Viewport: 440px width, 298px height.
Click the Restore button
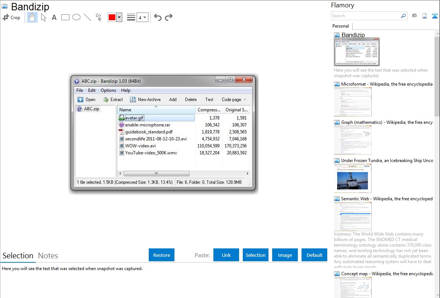162,255
